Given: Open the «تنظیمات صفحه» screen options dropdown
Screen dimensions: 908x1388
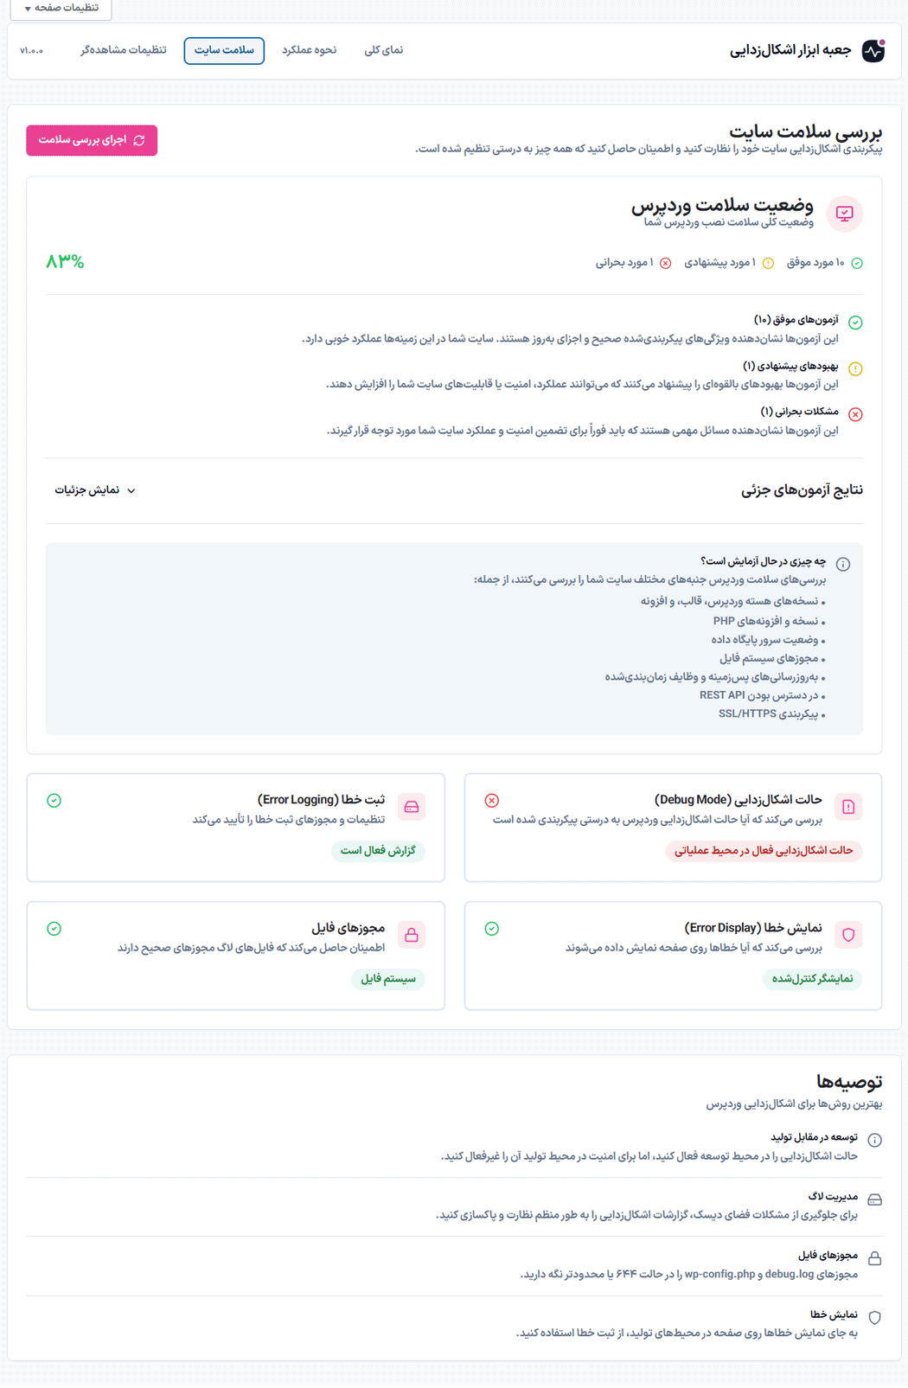Looking at the screenshot, I should click(61, 8).
